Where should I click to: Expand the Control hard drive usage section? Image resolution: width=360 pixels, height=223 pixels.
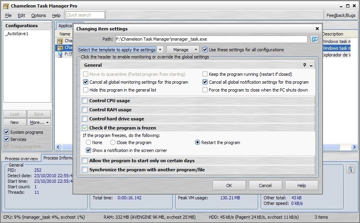(x=197, y=119)
